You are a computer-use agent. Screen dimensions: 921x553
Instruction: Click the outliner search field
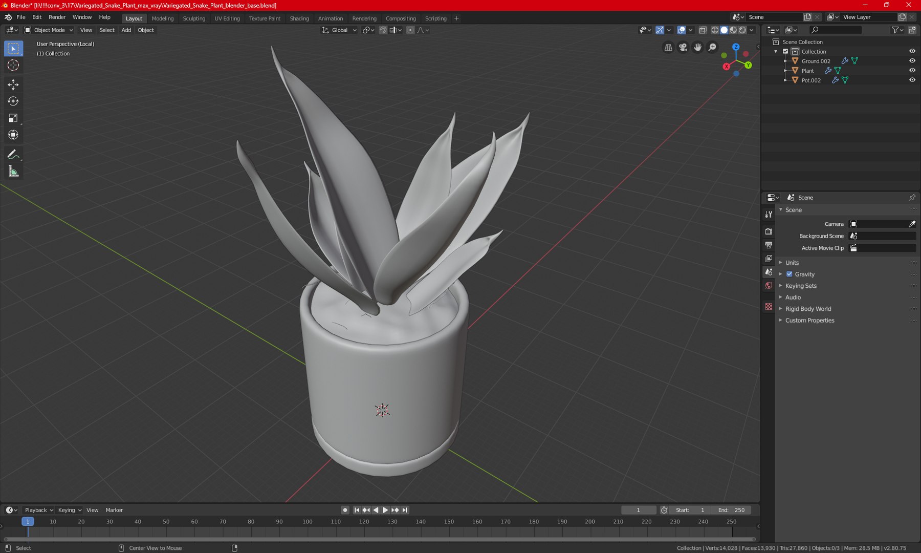coord(836,30)
